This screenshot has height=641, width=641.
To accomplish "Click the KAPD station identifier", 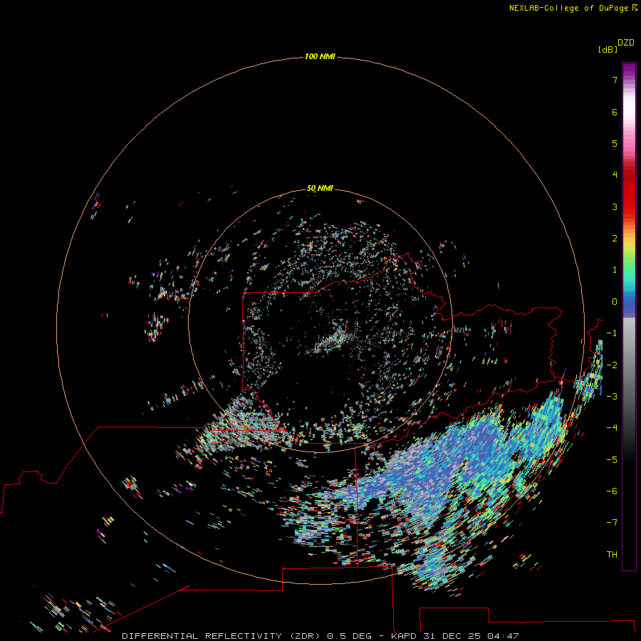I will pos(404,636).
